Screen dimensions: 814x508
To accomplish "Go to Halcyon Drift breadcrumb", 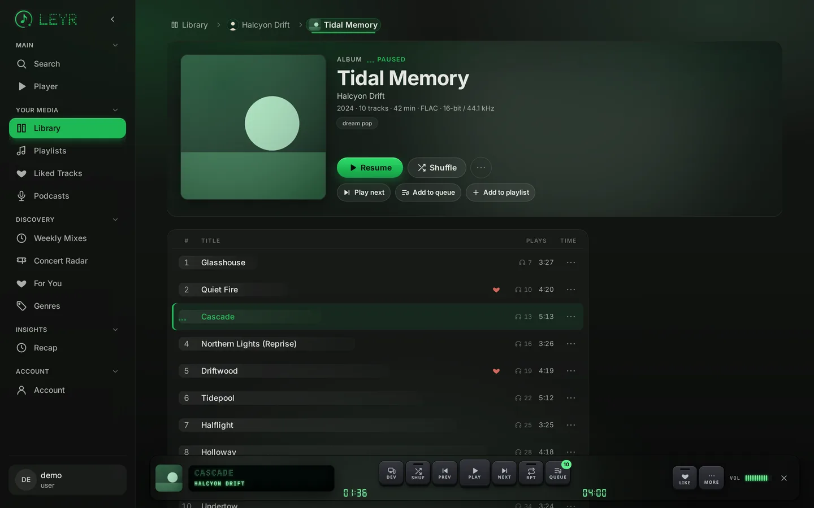I will pyautogui.click(x=258, y=25).
